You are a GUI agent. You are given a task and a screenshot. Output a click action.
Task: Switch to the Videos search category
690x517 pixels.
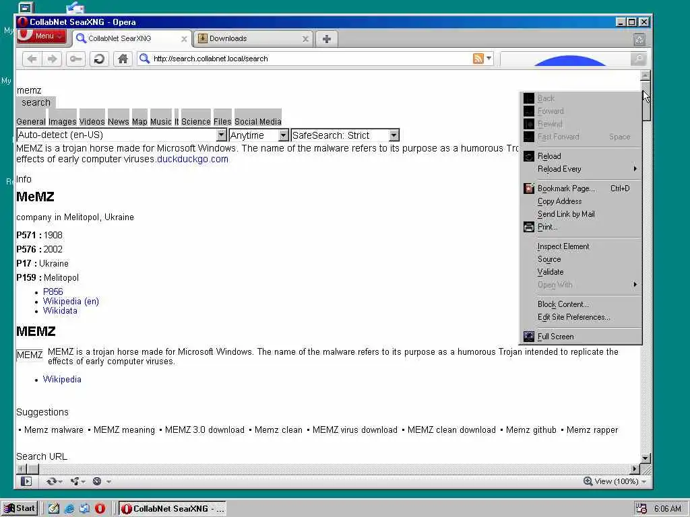click(x=92, y=121)
